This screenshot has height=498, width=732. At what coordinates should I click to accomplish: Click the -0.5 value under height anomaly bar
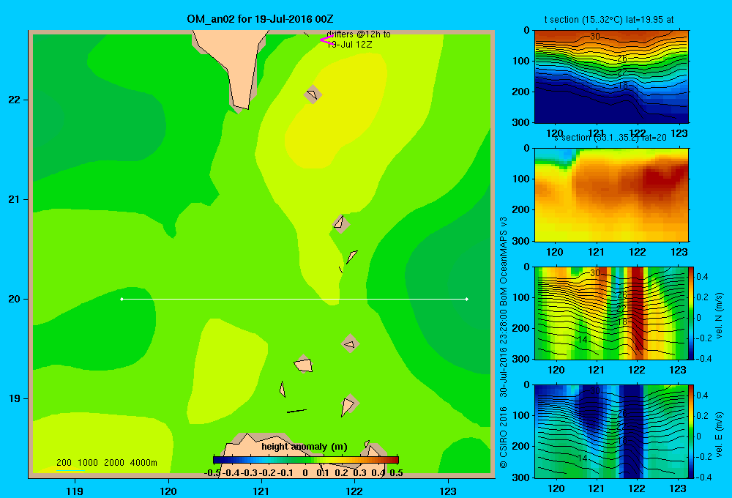pos(212,473)
